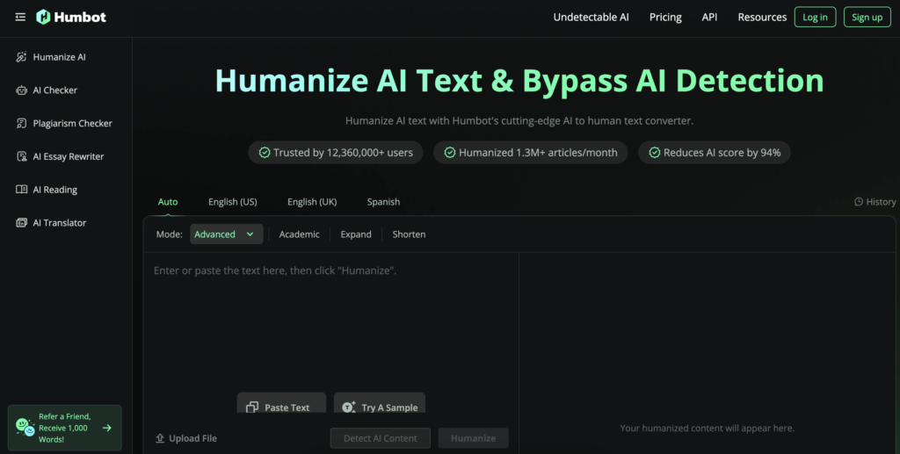Click the 'AI Translator' sidebar label
The width and height of the screenshot is (900, 454).
point(59,223)
